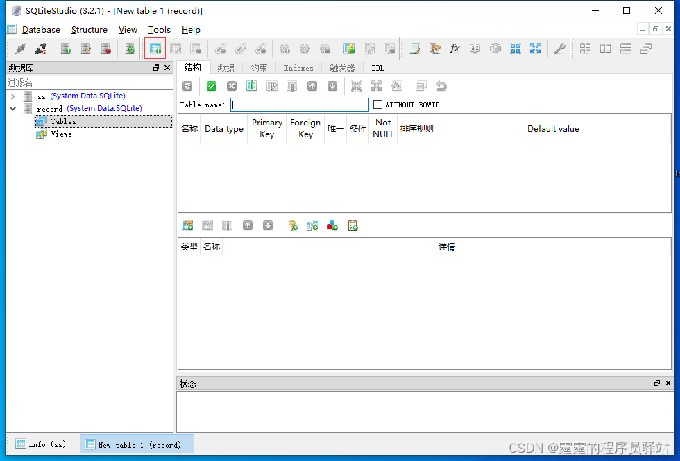Click the export arrows-outward icon
This screenshot has width=680, height=461.
pos(535,49)
